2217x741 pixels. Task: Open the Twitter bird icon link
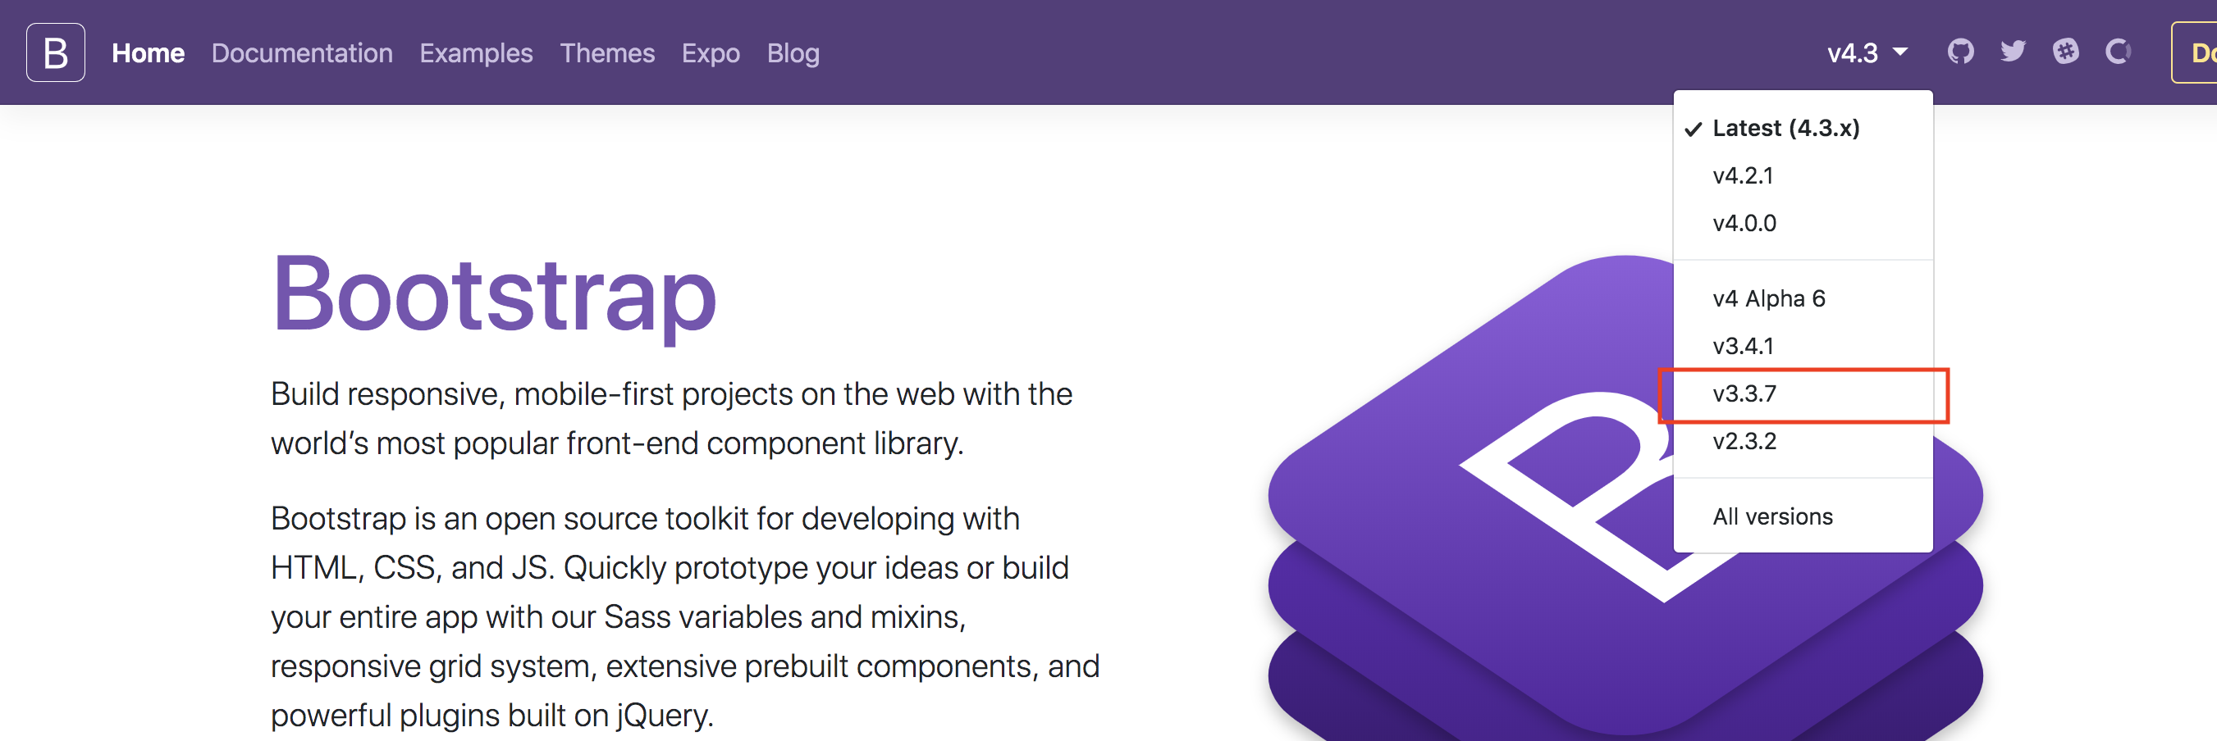pyautogui.click(x=2013, y=52)
